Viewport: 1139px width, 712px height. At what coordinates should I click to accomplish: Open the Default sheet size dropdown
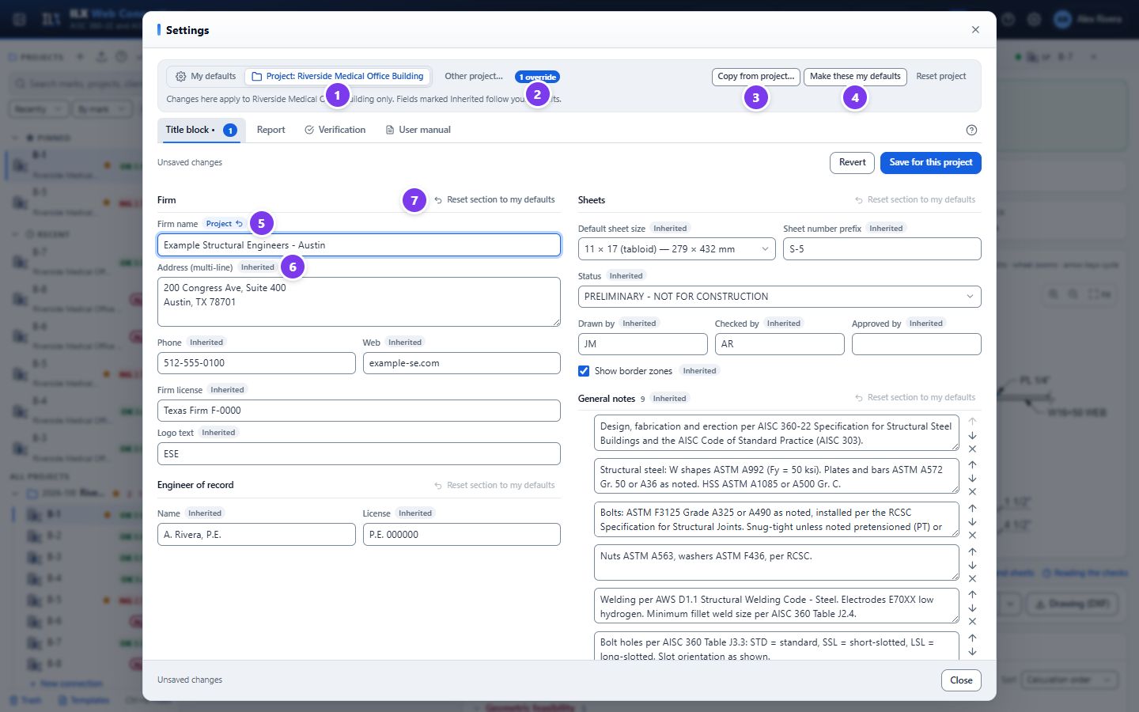677,249
